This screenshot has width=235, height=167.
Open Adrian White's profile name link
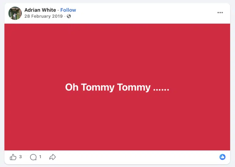[40, 10]
